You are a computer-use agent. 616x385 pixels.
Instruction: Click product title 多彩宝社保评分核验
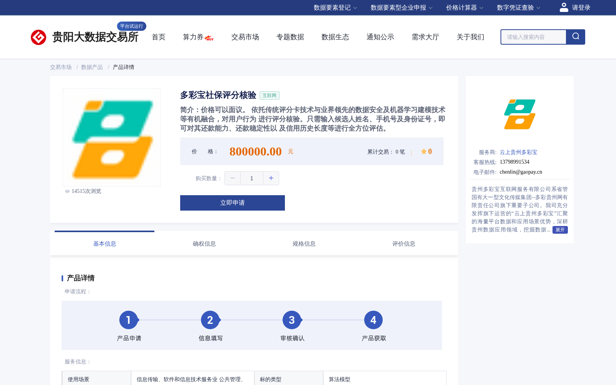coord(218,95)
